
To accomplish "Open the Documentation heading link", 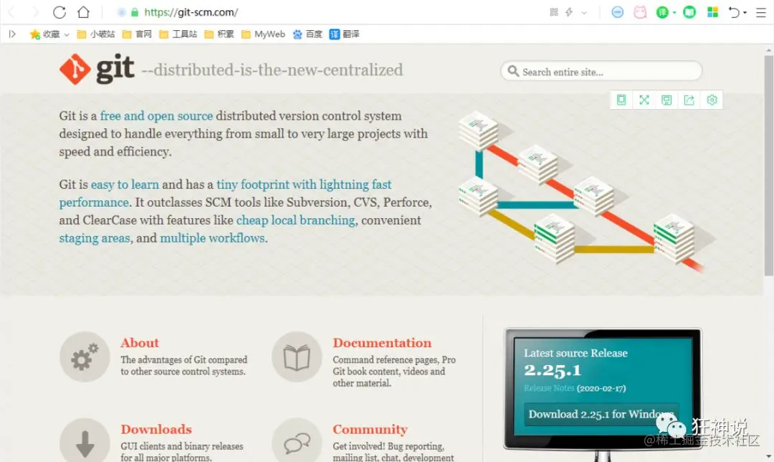I will click(382, 342).
